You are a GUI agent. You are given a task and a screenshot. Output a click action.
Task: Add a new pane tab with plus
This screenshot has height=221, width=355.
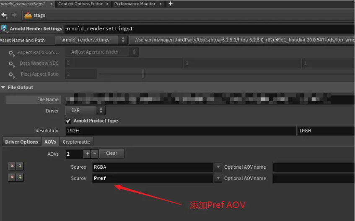[171, 4]
